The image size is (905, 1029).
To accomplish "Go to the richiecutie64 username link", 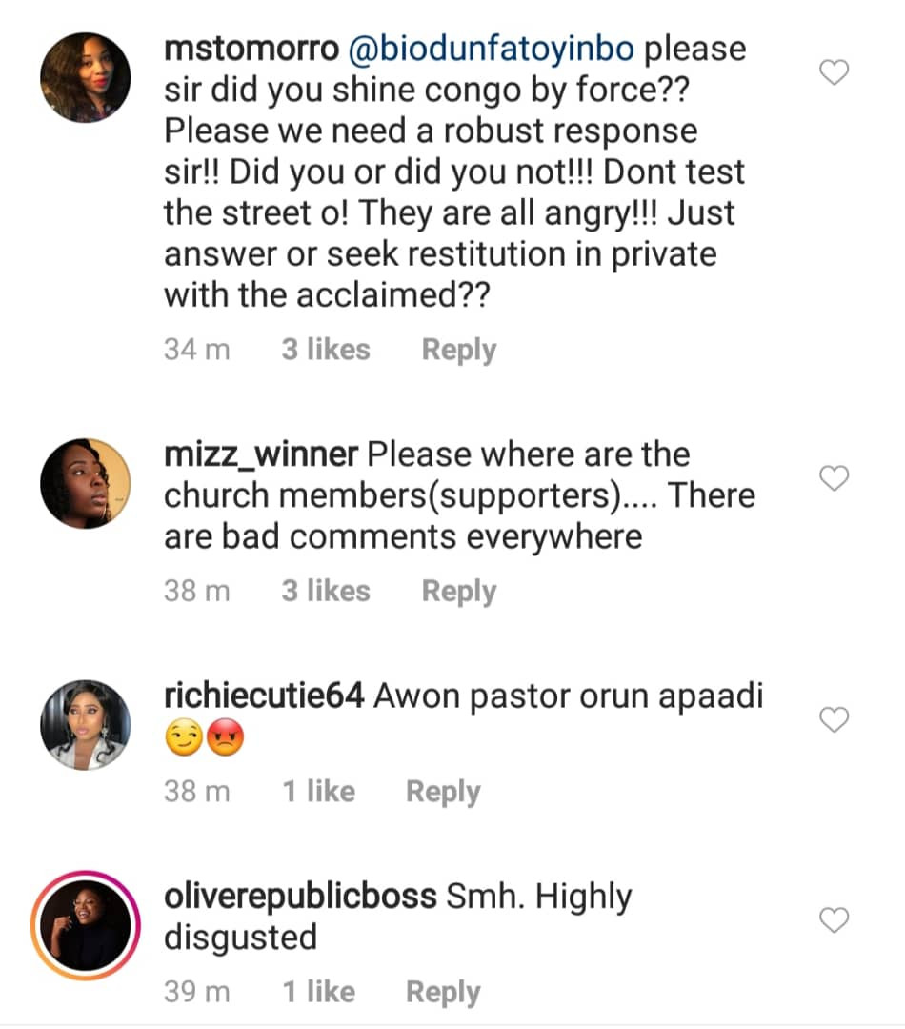I will point(265,696).
